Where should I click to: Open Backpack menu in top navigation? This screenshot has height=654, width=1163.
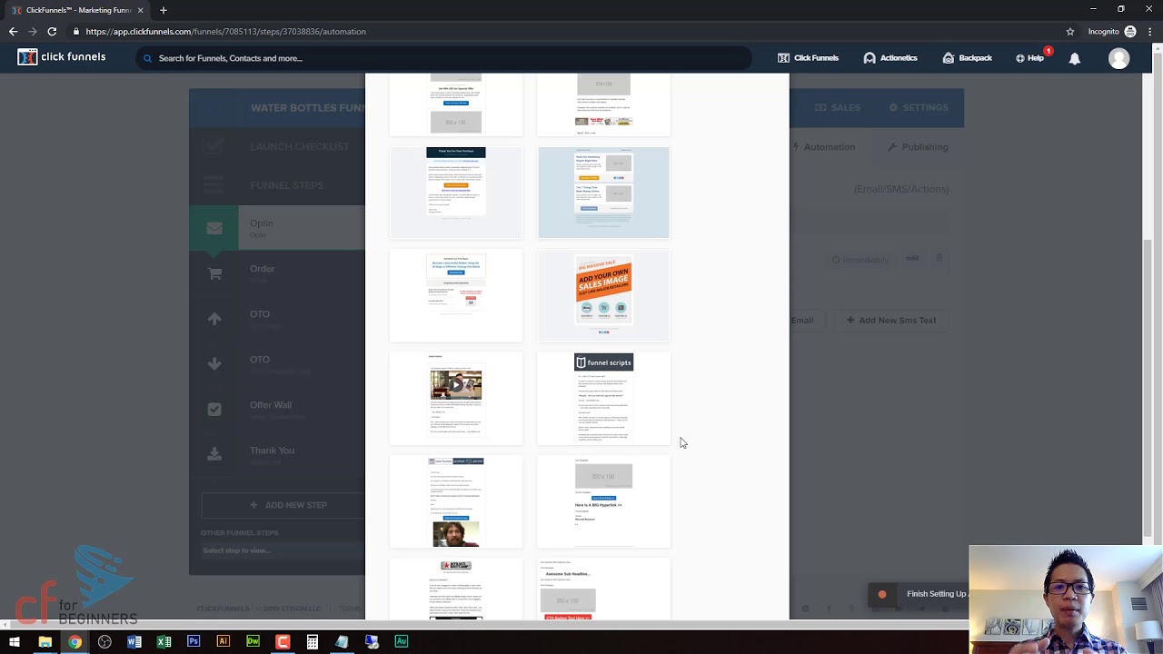click(967, 58)
